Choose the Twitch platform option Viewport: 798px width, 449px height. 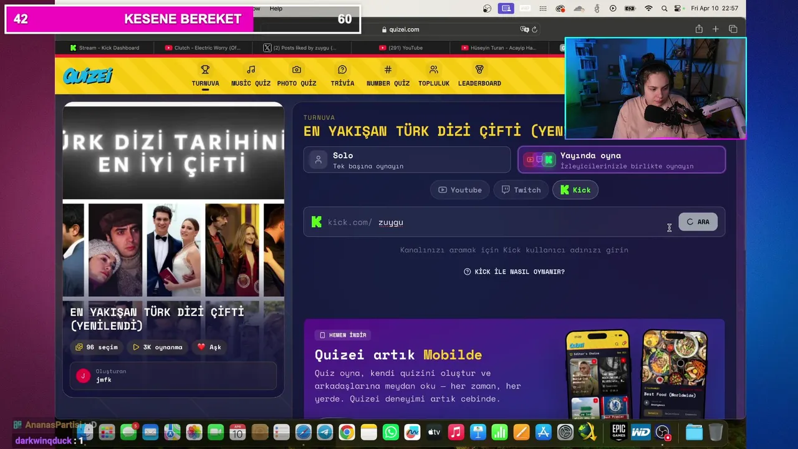click(521, 190)
